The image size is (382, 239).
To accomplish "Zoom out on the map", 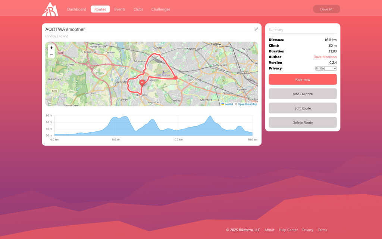I will (x=51, y=55).
